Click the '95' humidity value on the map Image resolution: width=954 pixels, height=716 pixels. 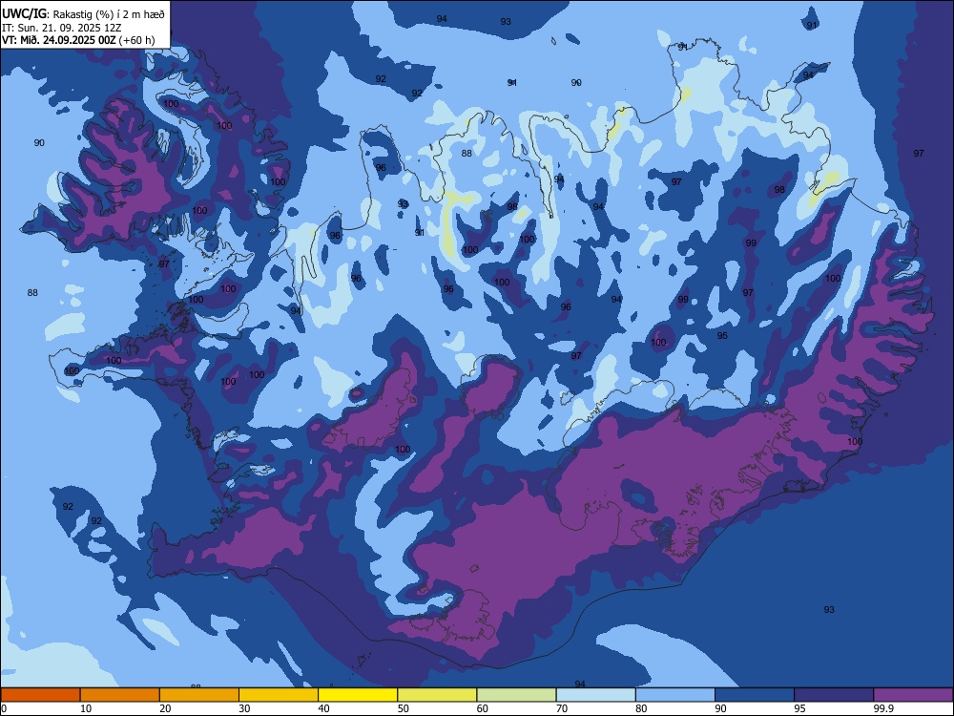722,335
